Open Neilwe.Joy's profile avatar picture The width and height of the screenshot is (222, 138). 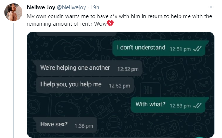(13, 12)
